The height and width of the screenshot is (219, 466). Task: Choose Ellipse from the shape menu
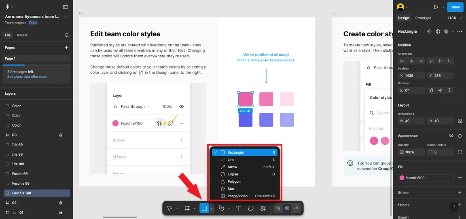pyautogui.click(x=232, y=174)
